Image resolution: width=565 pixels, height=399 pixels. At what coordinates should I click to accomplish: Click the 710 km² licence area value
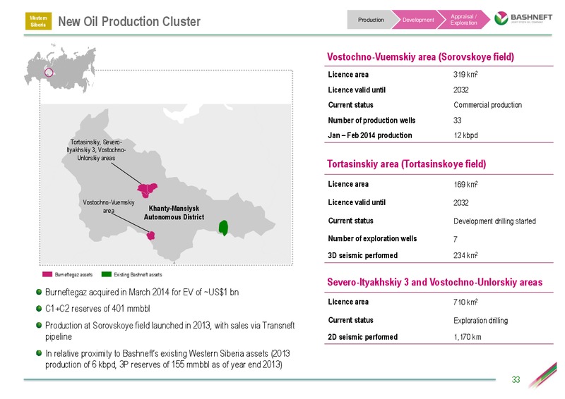[x=465, y=302]
